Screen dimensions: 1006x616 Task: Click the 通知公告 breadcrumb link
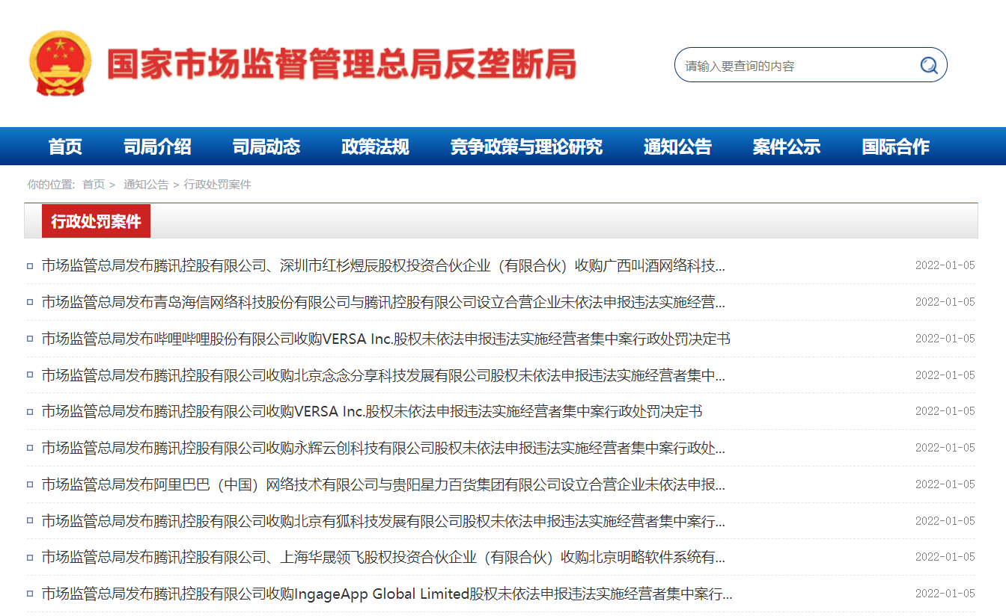[146, 185]
